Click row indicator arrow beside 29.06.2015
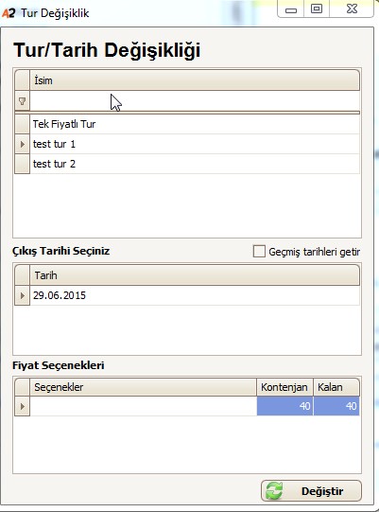379x512 pixels. point(22,295)
